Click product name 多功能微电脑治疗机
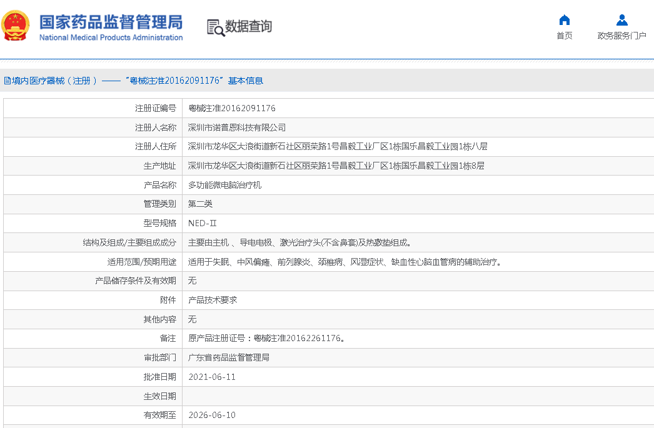Image resolution: width=654 pixels, height=428 pixels. 224,185
